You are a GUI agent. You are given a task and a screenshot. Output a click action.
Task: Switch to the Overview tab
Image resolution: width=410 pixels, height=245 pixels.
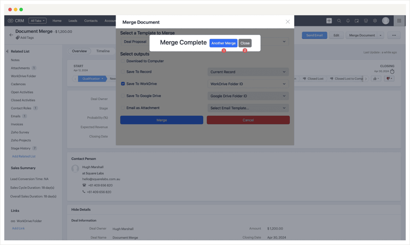tap(79, 51)
